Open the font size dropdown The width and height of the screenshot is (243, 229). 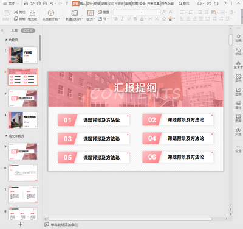point(159,12)
